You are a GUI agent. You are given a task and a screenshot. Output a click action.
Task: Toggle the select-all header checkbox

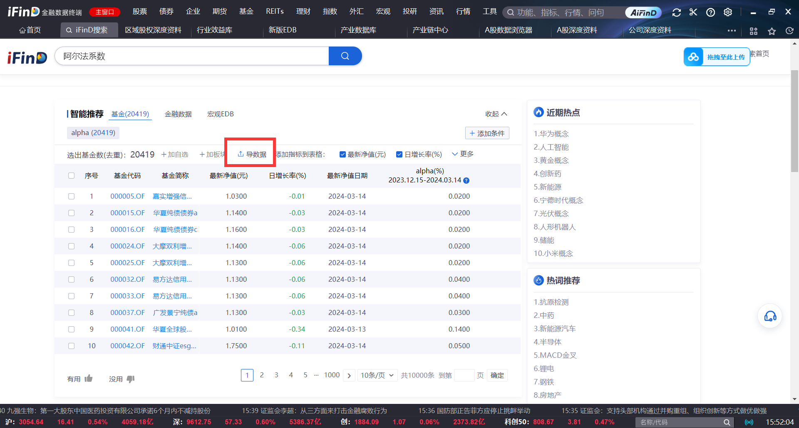(x=72, y=176)
